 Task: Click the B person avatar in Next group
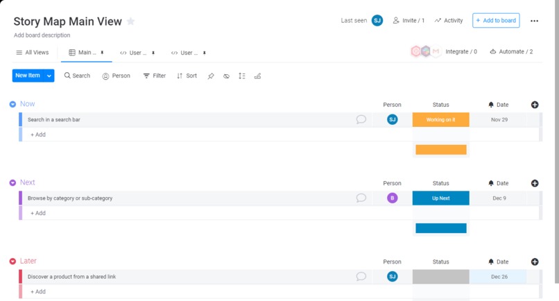pos(392,198)
